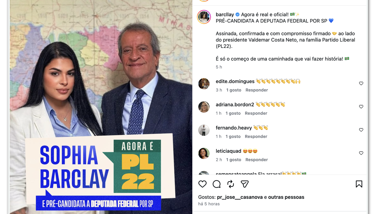Like the post with the heart icon
380x214 pixels.
coord(202,184)
